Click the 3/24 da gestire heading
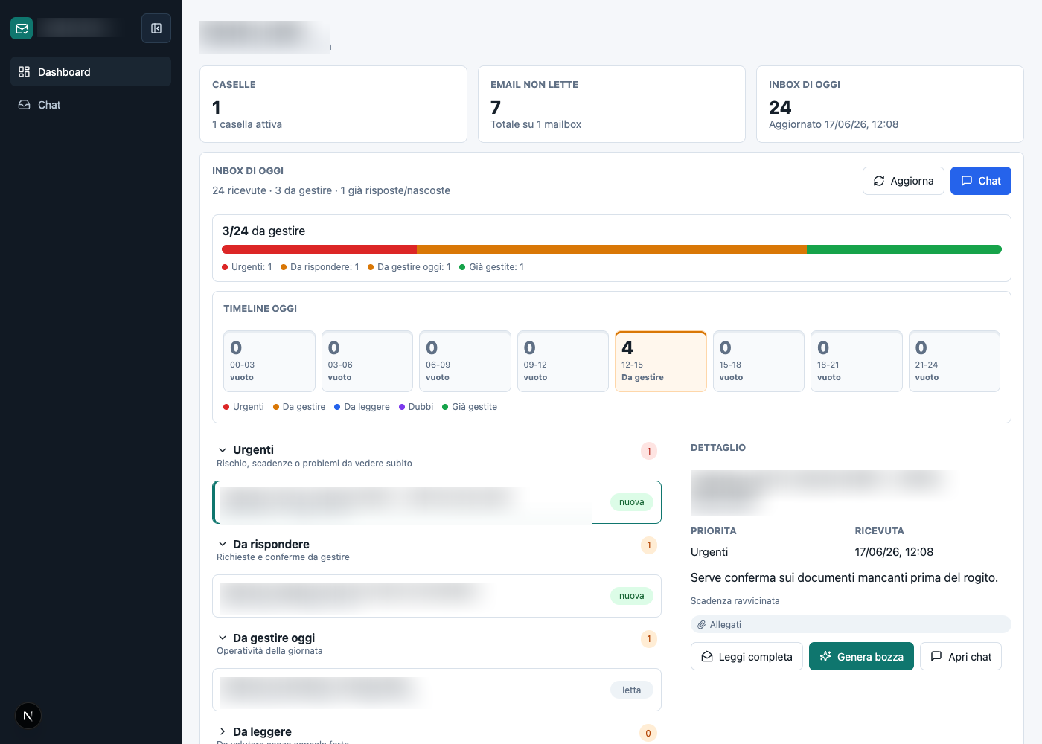Image resolution: width=1042 pixels, height=744 pixels. coord(263,231)
